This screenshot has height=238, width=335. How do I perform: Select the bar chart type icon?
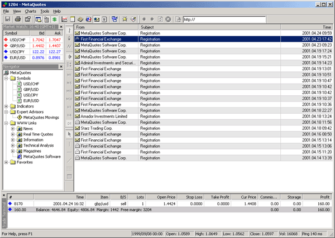(69, 31)
